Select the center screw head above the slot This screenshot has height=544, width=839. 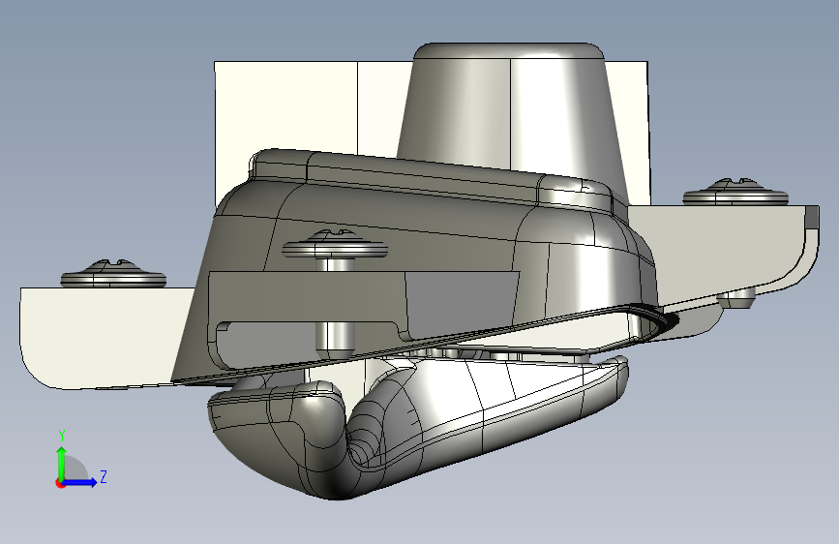335,244
